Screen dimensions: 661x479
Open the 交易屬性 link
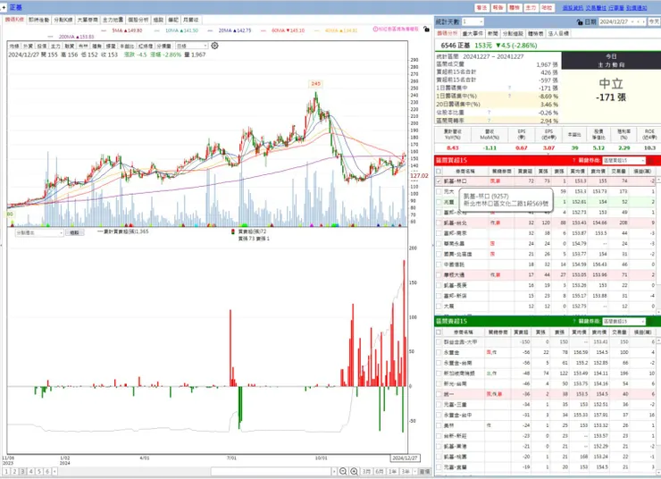click(596, 7)
